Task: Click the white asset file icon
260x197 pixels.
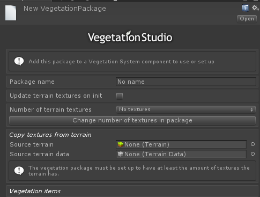Action: click(11, 13)
